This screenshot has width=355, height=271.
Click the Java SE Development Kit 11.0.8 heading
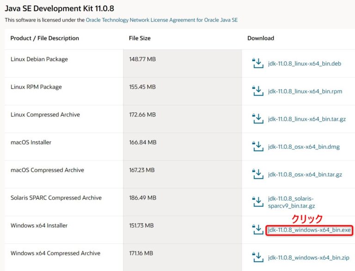point(66,8)
